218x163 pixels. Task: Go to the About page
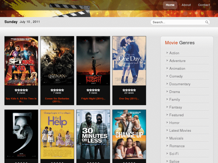coord(186,5)
